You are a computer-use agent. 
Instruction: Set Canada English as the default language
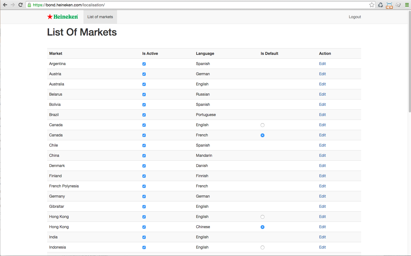click(263, 125)
